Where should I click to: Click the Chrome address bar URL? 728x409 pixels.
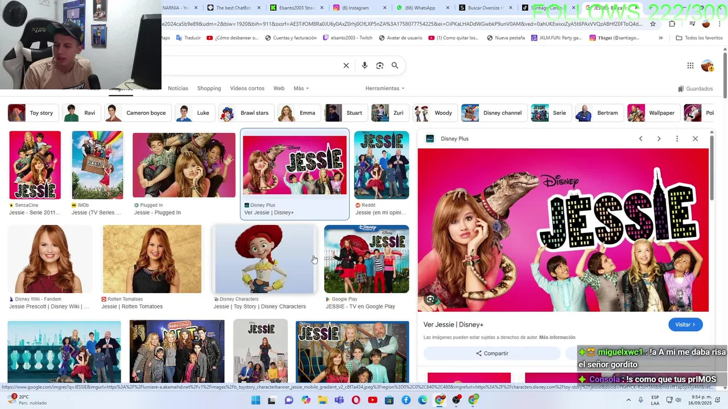coord(403,24)
